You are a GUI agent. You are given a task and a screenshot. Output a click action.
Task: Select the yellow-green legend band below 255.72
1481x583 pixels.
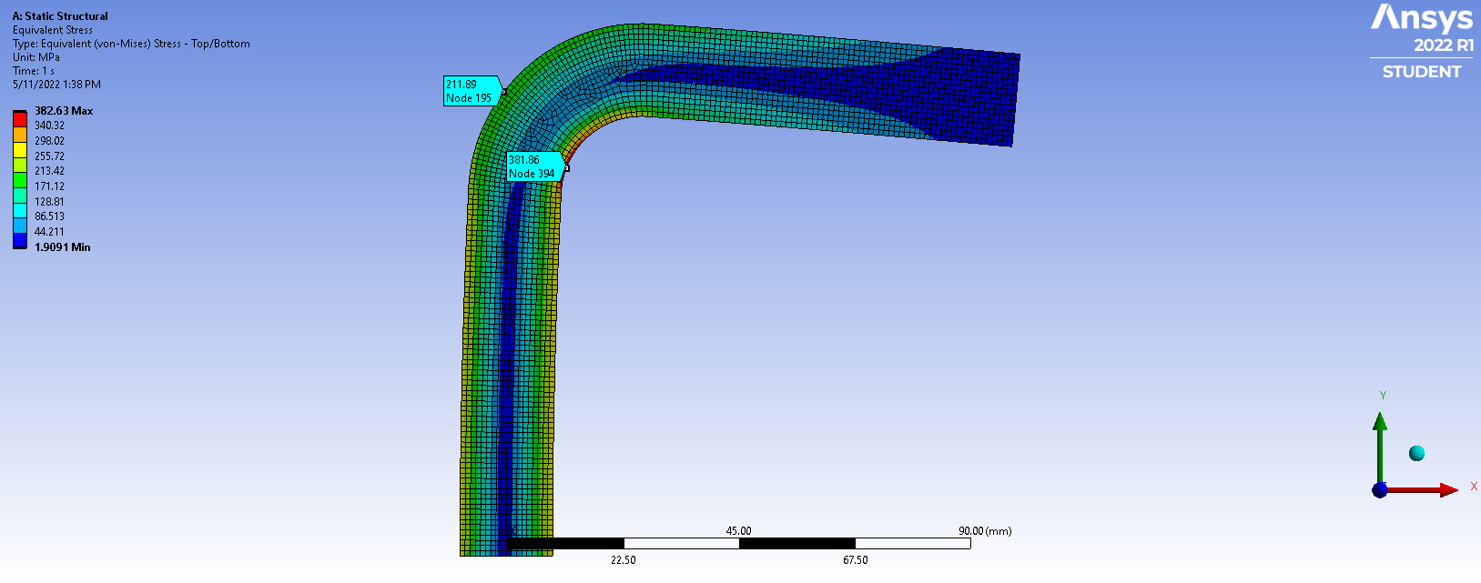[20, 165]
